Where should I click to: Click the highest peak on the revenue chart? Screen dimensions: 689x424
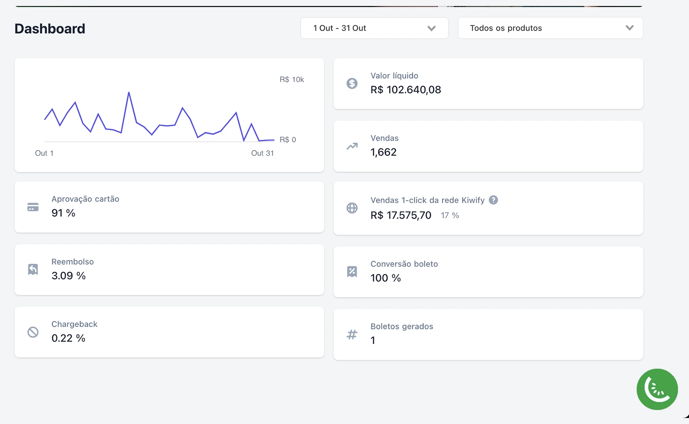pos(129,92)
